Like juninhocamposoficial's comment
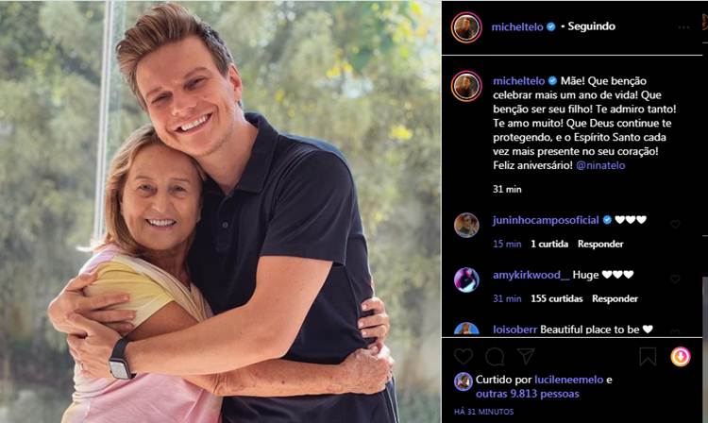 click(675, 225)
